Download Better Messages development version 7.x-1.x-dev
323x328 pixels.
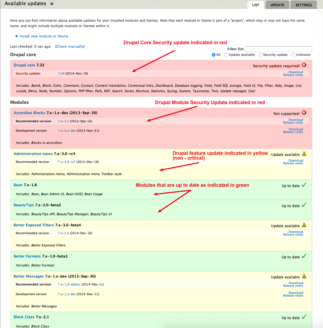click(x=296, y=293)
